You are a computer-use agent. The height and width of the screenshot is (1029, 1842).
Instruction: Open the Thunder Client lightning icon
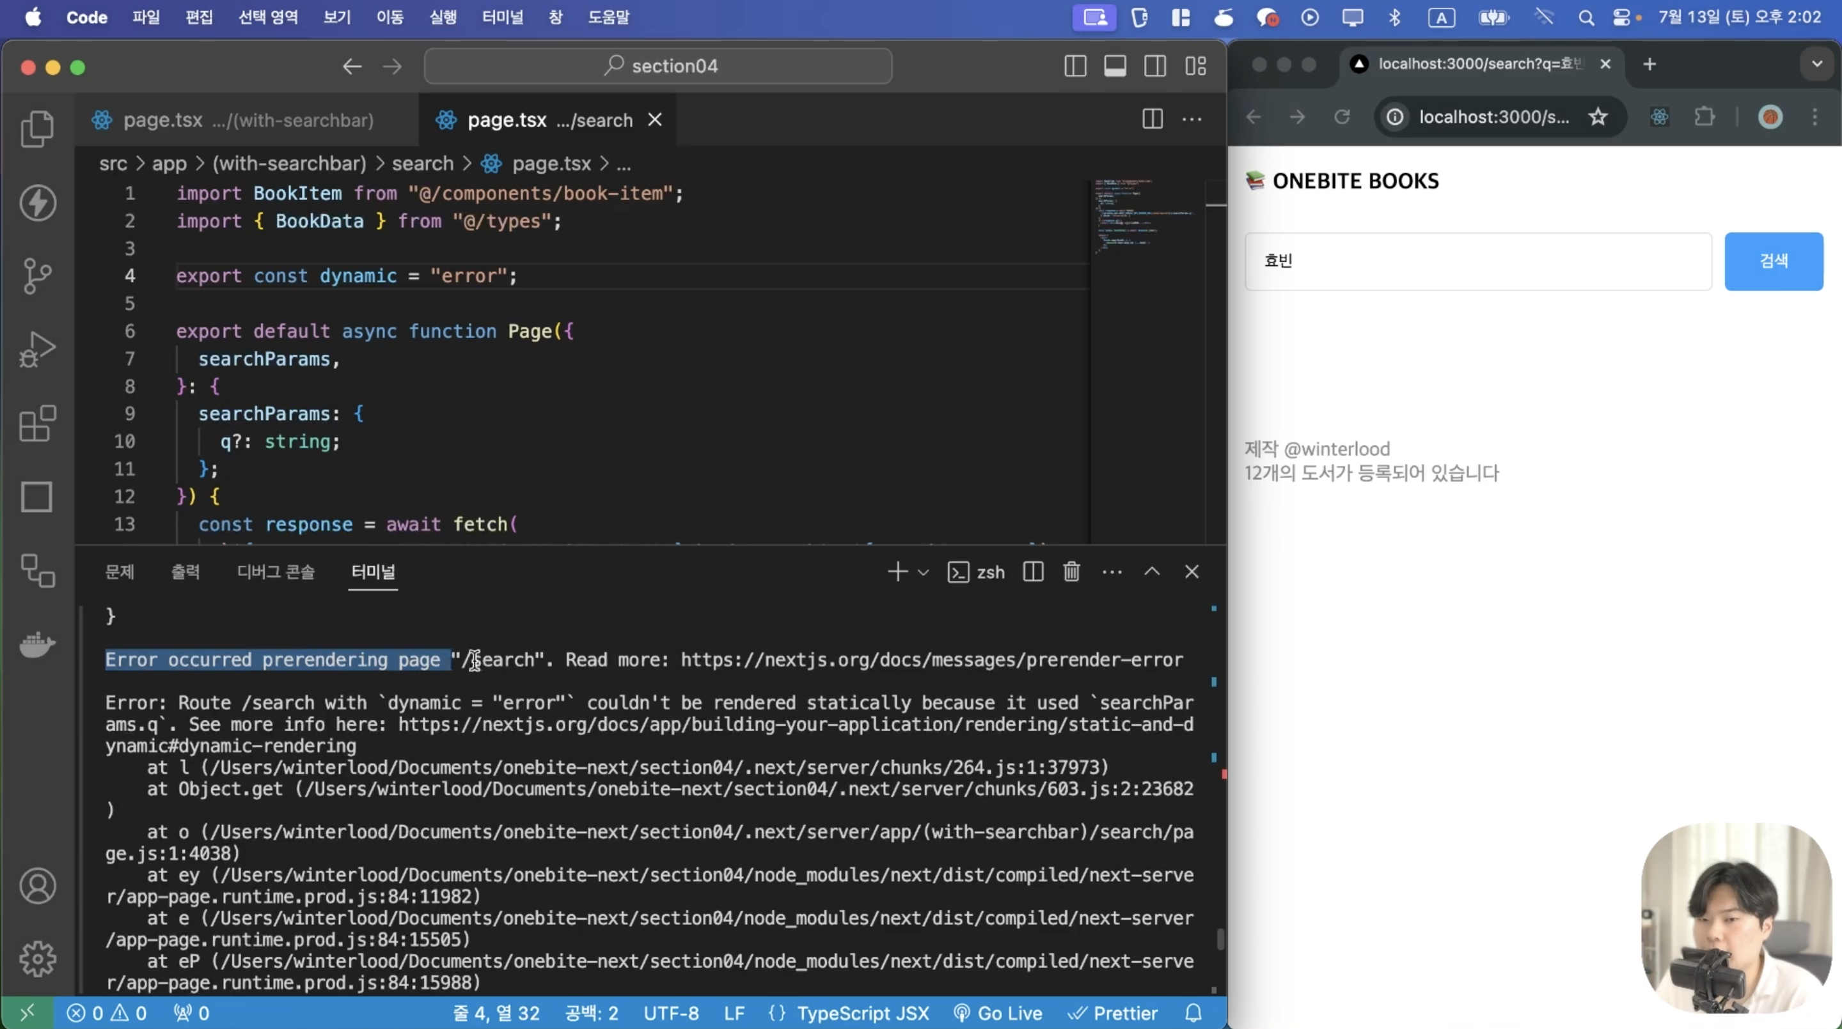37,202
